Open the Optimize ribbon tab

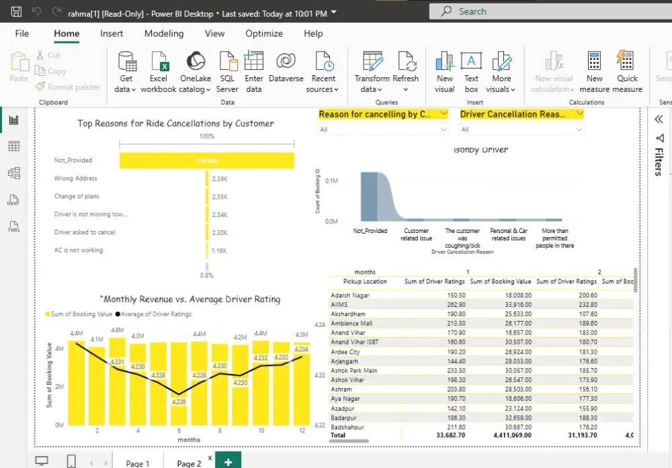point(264,34)
